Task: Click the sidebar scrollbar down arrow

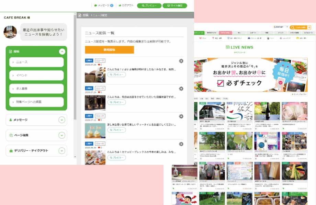Action: tap(75, 157)
